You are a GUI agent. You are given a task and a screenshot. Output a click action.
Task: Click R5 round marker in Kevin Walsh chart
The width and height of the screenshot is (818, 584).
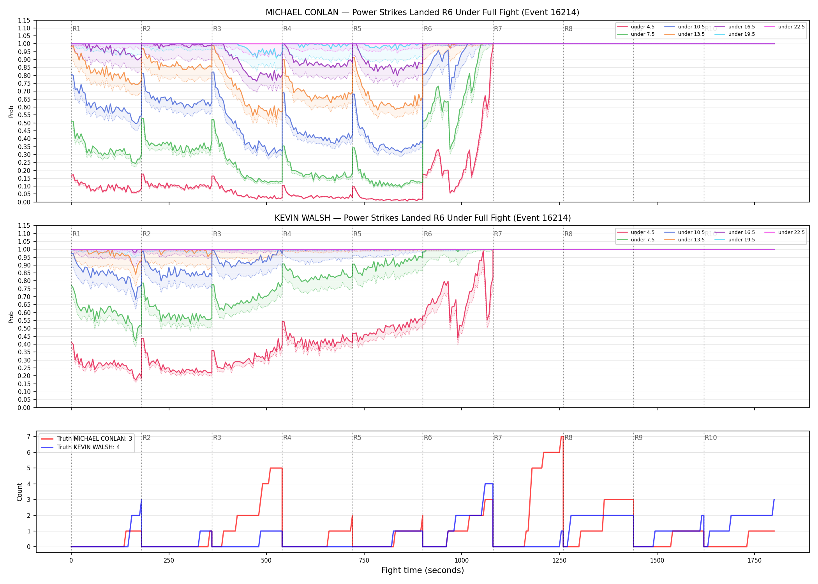(357, 234)
